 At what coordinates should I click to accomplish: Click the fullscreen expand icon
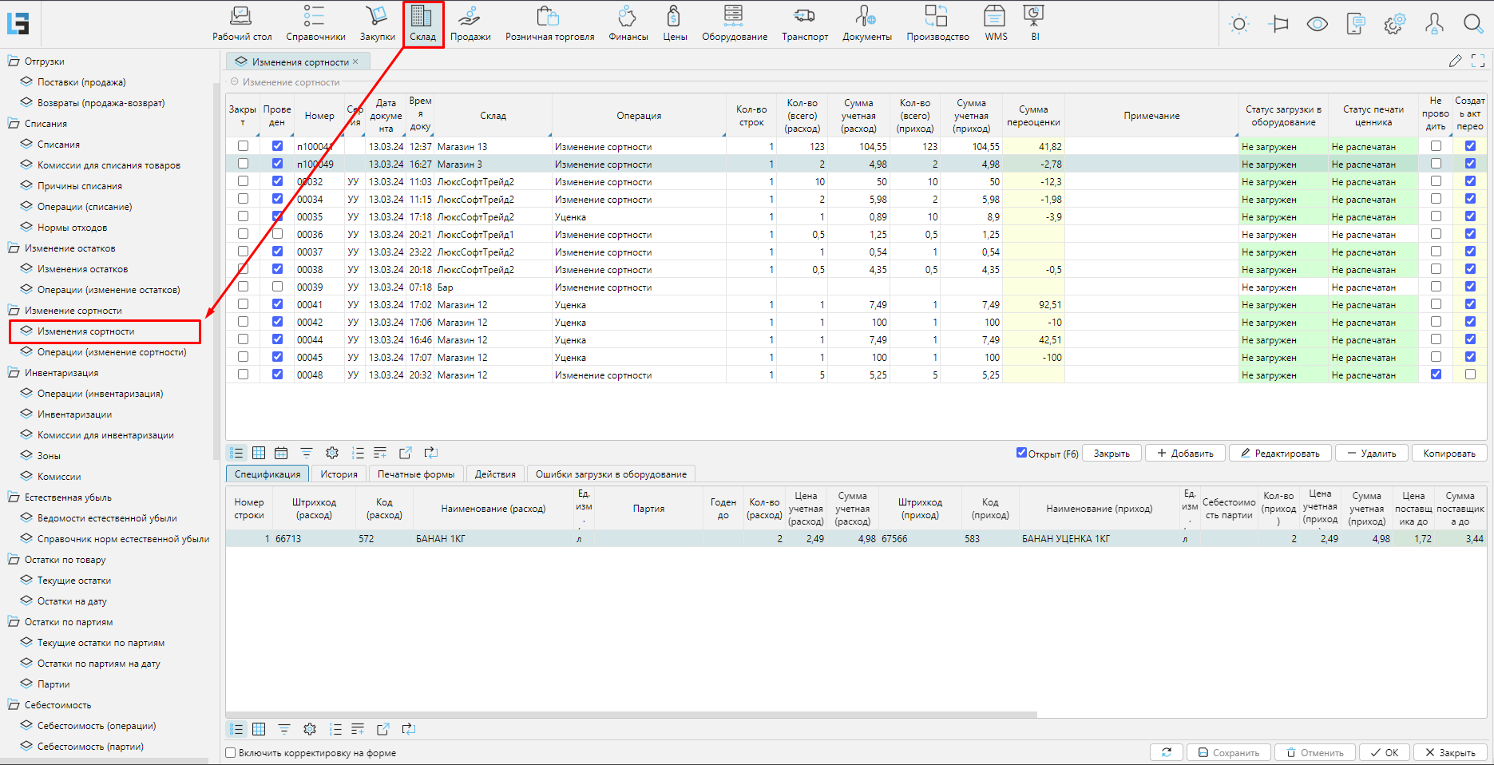coord(1477,61)
